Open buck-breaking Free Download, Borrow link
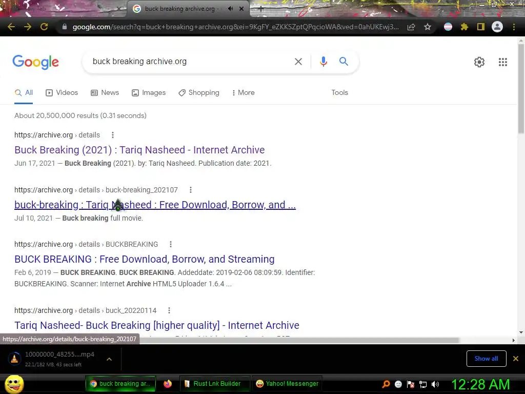 (x=155, y=205)
